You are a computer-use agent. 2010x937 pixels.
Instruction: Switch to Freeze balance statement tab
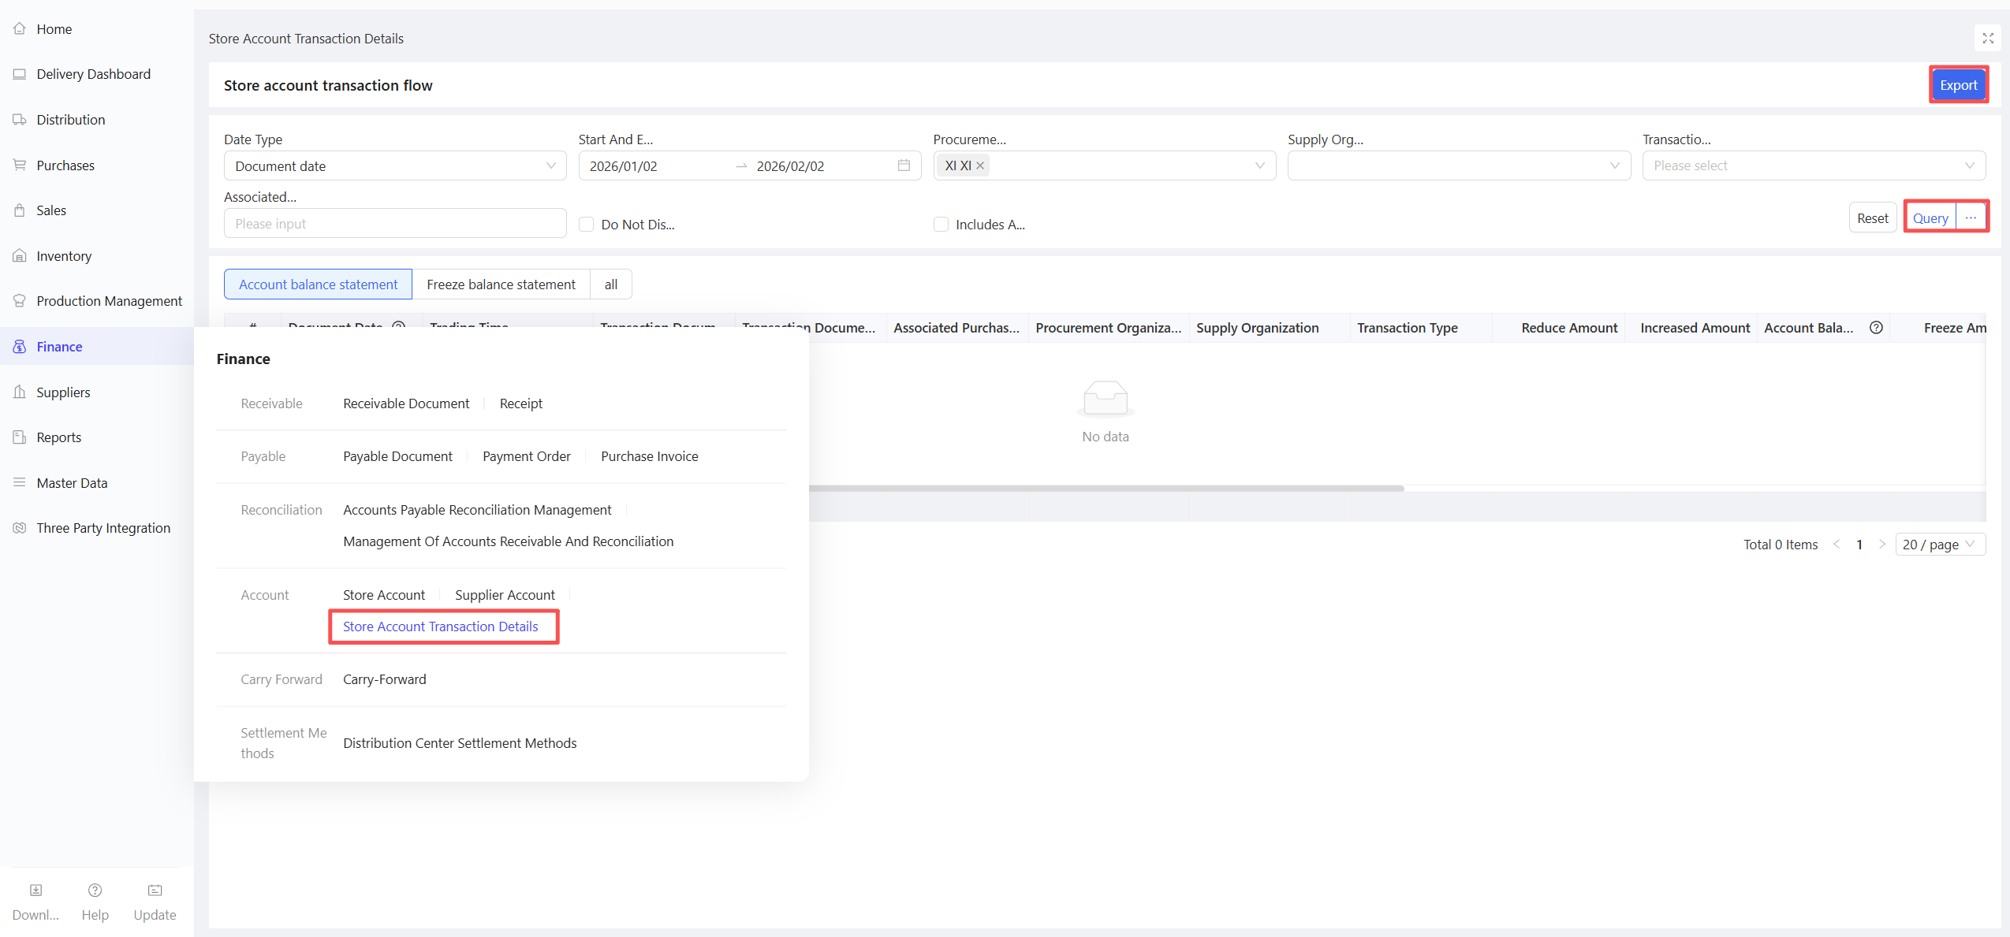(x=501, y=284)
